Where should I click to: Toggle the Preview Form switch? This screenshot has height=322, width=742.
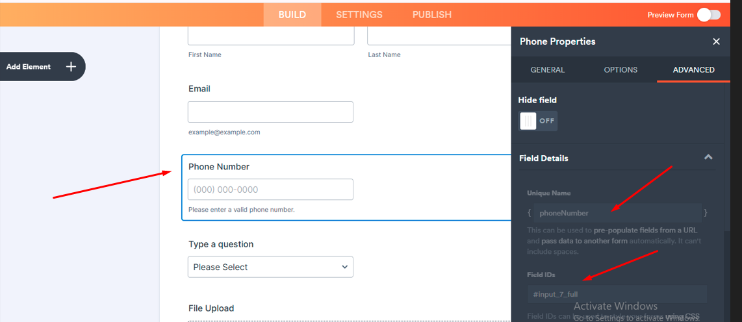(x=708, y=15)
